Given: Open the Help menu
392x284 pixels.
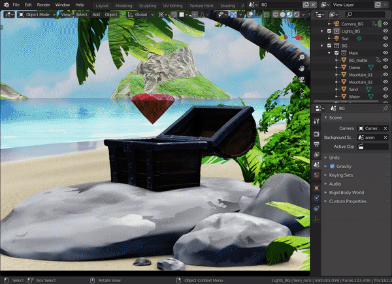Looking at the screenshot, I should tap(80, 5).
